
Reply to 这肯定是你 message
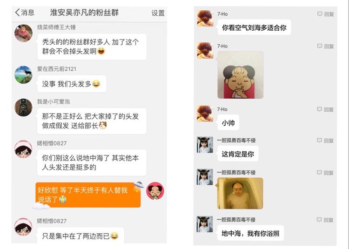pyautogui.click(x=325, y=141)
